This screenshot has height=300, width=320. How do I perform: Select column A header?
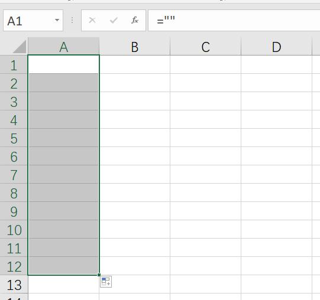pos(64,47)
